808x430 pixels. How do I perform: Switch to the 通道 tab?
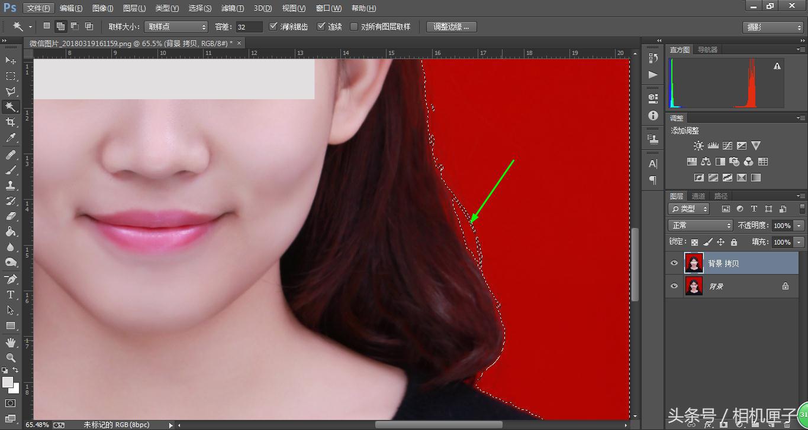(698, 196)
